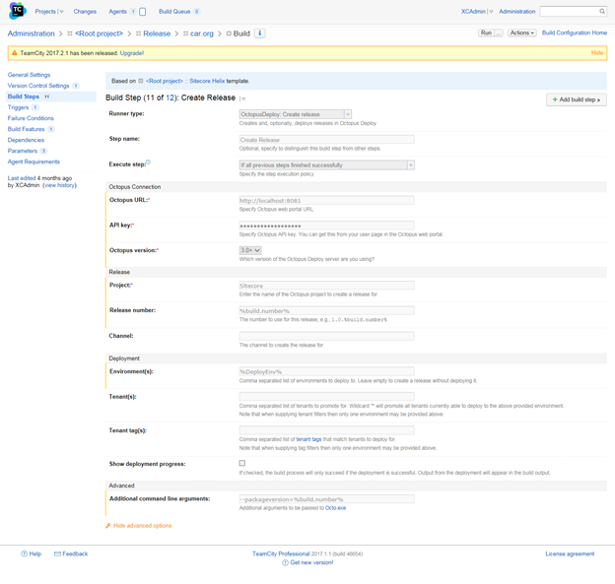The height and width of the screenshot is (584, 615).
Task: Select Dependencies in sidebar
Action: (x=26, y=140)
